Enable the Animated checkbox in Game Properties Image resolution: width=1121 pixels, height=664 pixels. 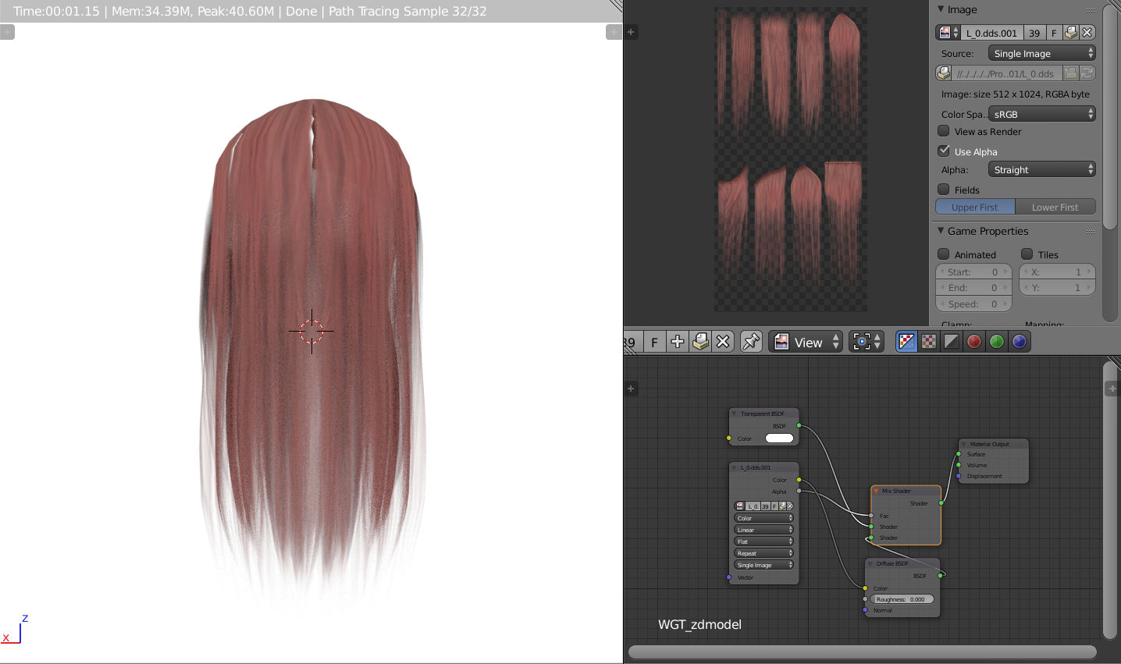coord(944,254)
